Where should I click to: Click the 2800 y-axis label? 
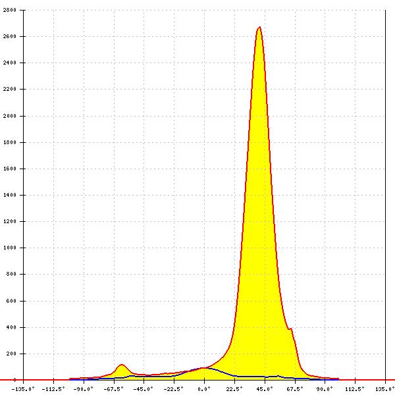[x=10, y=10]
